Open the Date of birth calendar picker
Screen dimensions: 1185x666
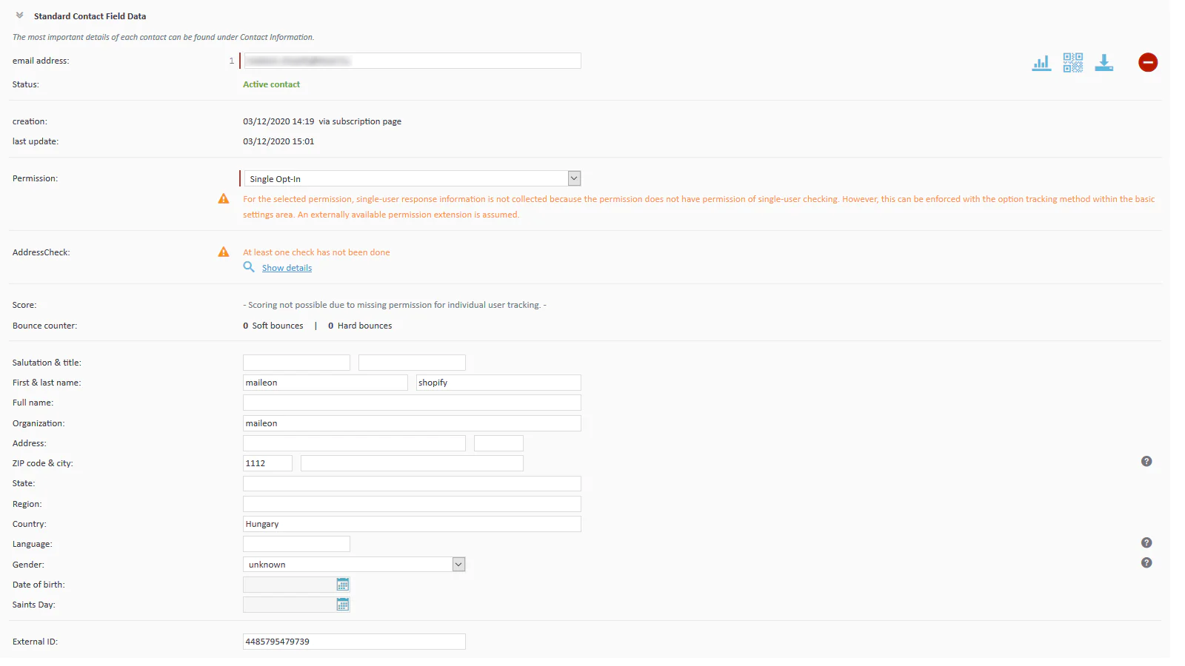pos(342,585)
